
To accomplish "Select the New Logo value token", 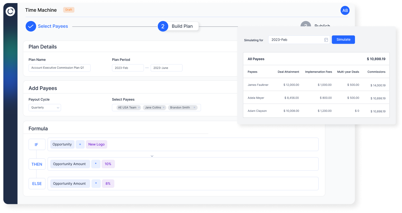I will tap(97, 144).
